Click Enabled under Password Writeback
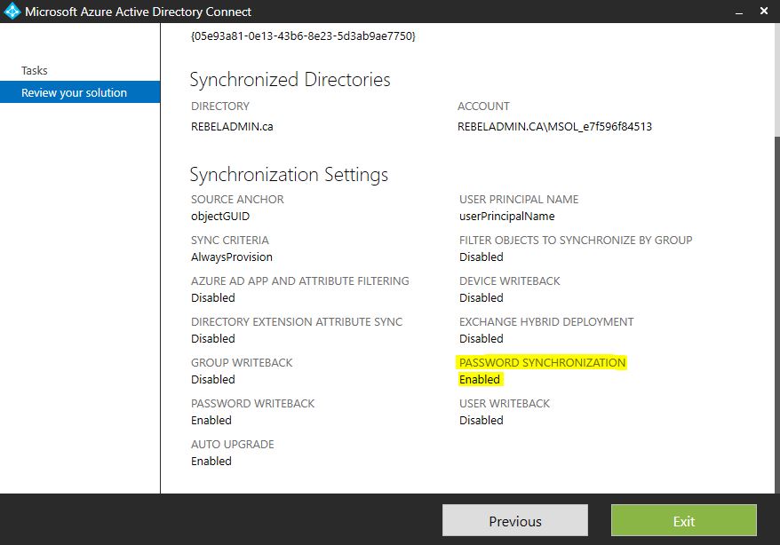The image size is (780, 545). (211, 420)
